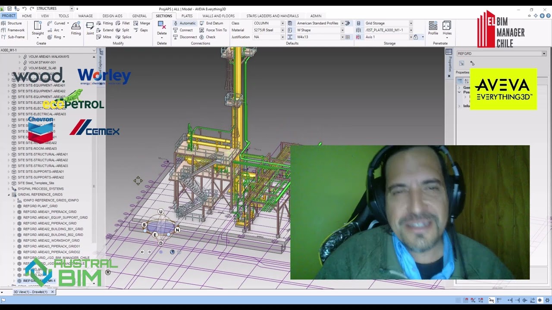This screenshot has height=310, width=552.
Task: Expand the SYGPWL PROCESS_SYSTEMS tree node
Action: click(9, 189)
